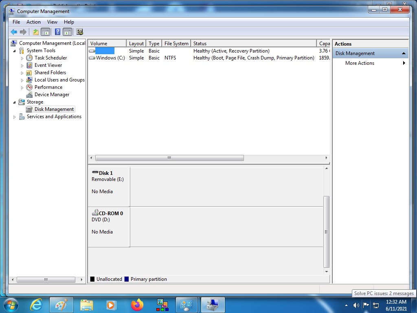Sort by the Status column header

click(254, 43)
